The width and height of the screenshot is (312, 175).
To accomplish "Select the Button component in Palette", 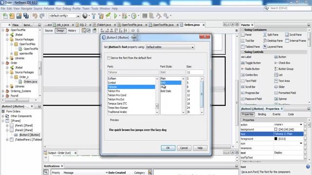I will (x=280, y=57).
